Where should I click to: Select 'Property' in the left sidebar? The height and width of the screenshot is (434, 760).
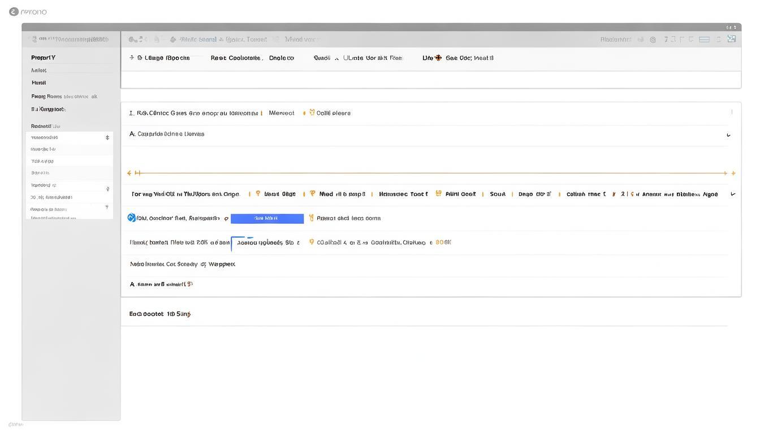point(44,58)
